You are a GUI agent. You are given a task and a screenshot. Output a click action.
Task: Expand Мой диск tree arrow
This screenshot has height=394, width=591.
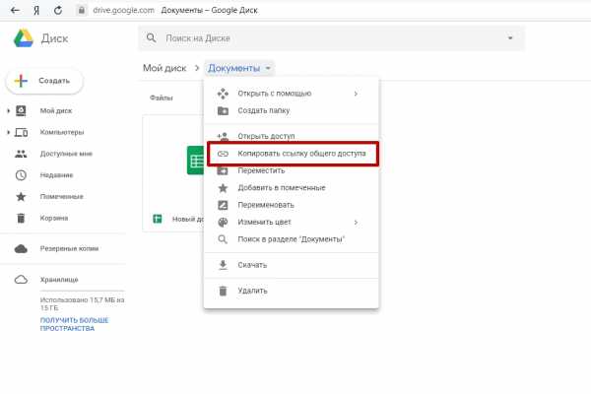pyautogui.click(x=8, y=111)
